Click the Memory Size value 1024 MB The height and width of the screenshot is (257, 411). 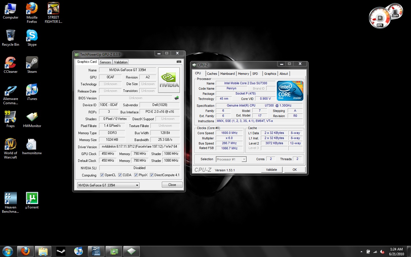pyautogui.click(x=112, y=140)
